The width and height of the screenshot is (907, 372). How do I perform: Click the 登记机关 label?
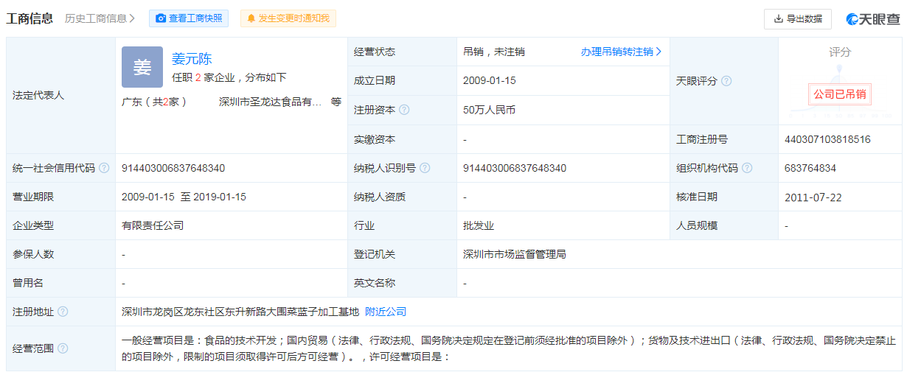pyautogui.click(x=375, y=254)
